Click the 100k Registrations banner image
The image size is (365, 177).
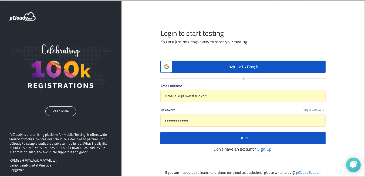tap(61, 67)
